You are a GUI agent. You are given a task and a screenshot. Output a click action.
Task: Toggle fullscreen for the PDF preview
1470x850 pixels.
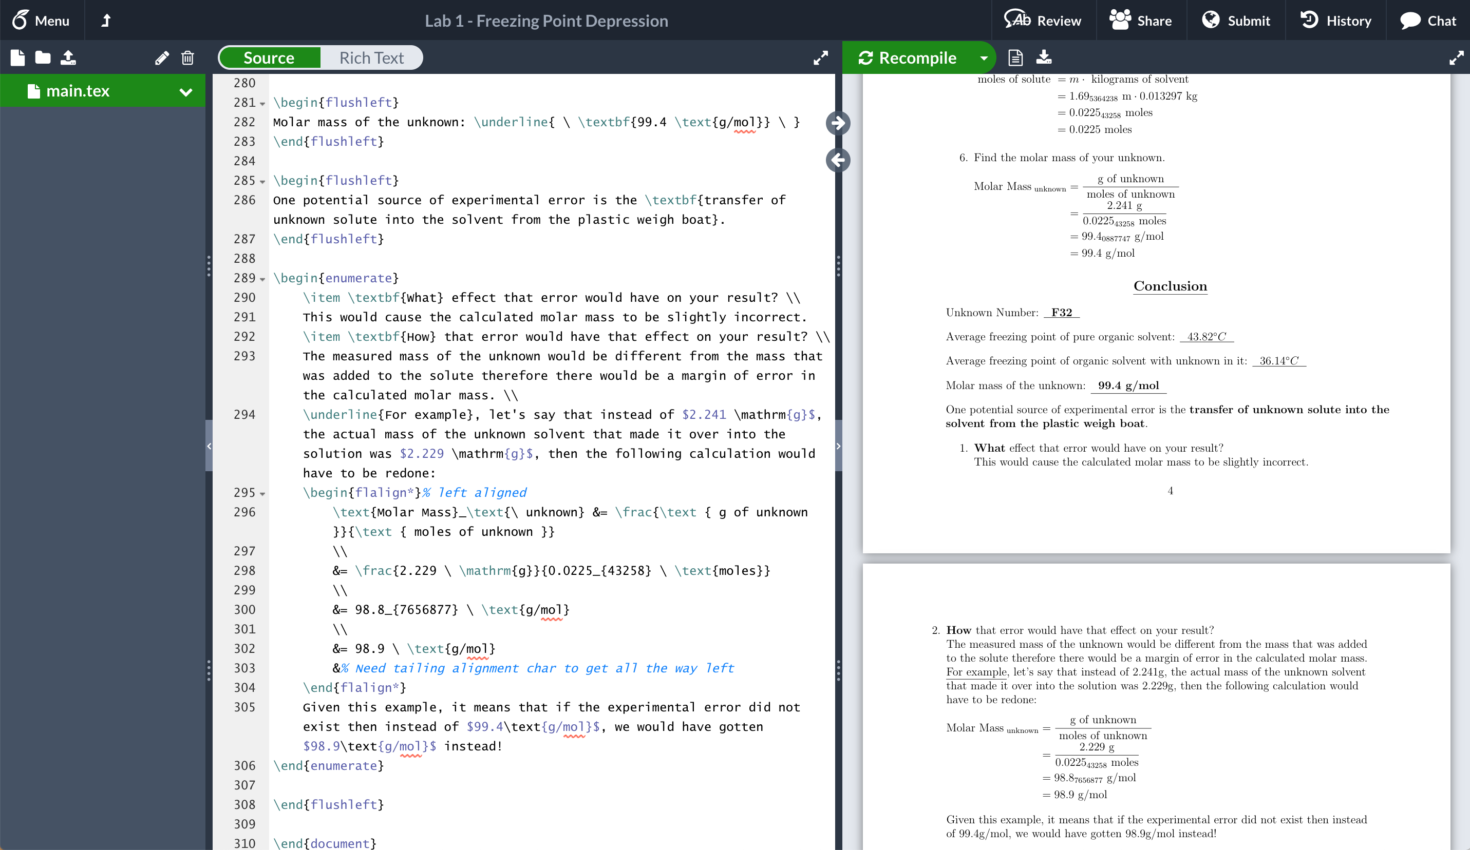tap(1457, 56)
